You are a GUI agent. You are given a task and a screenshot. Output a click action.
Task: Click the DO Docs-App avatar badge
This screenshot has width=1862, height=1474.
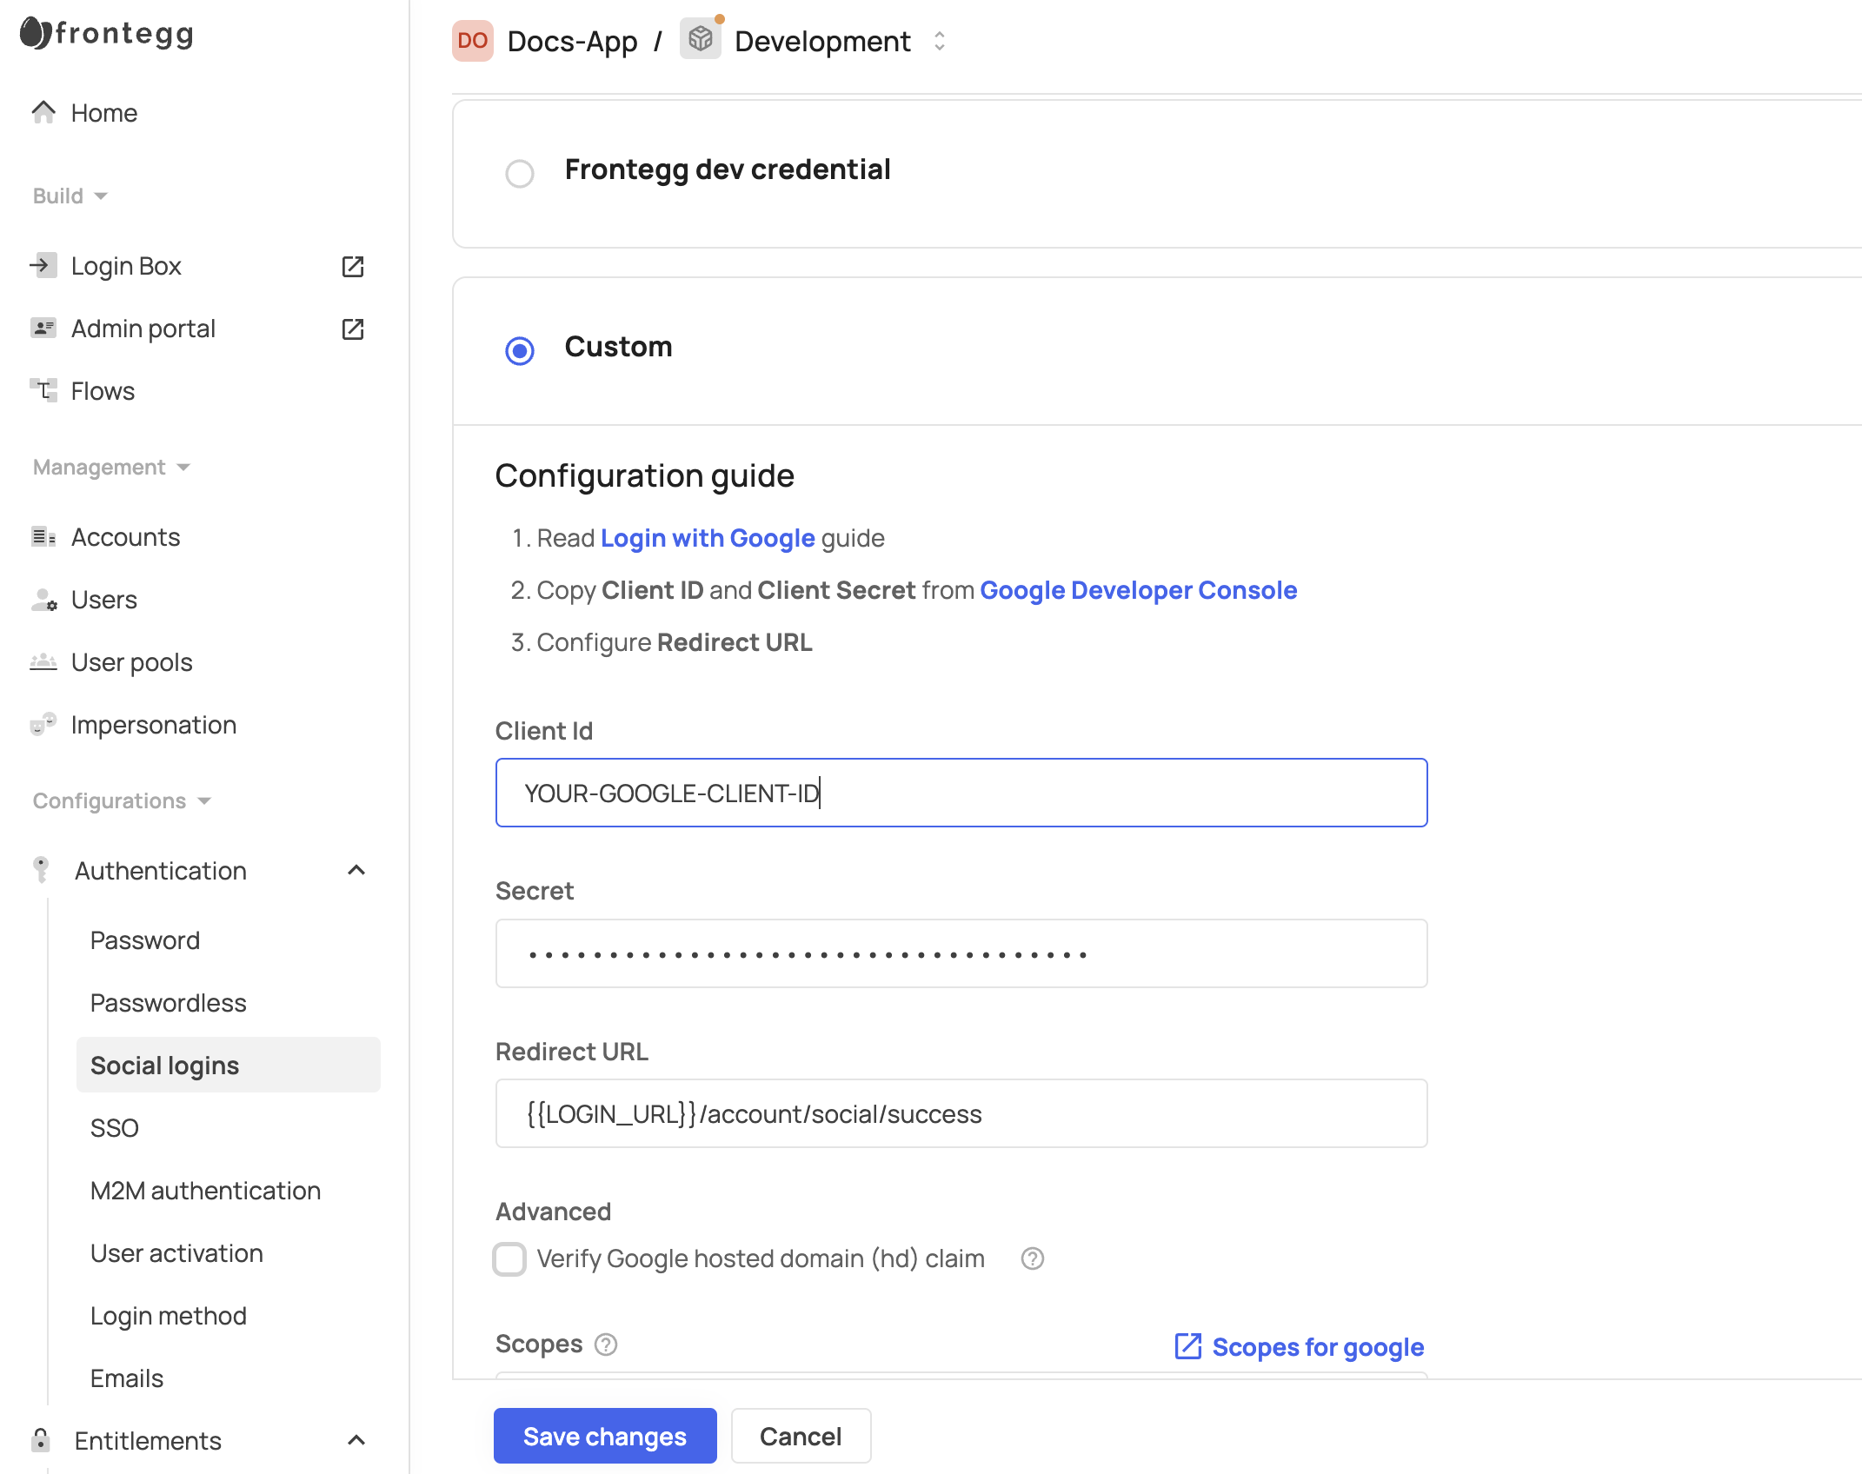point(472,41)
